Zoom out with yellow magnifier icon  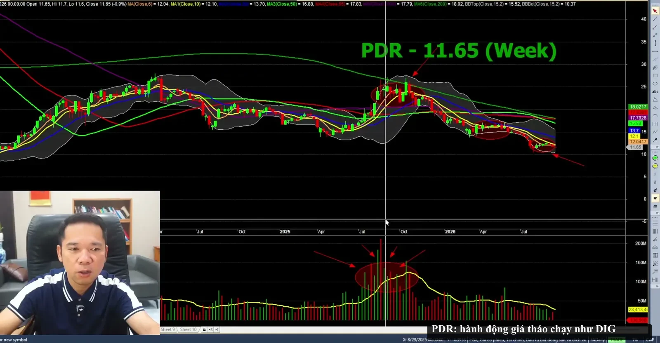[655, 166]
